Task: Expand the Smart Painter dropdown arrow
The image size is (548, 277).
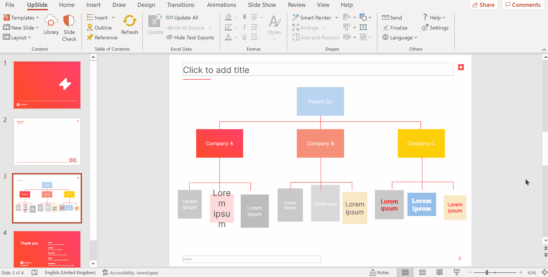Action: tap(337, 18)
